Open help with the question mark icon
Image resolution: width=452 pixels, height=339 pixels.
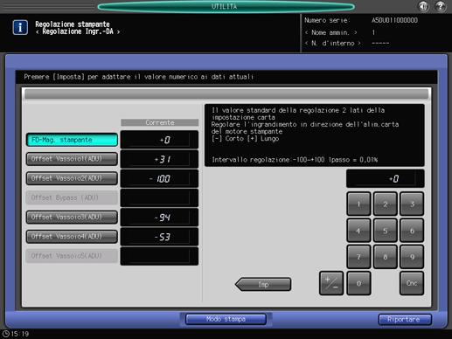click(x=441, y=6)
